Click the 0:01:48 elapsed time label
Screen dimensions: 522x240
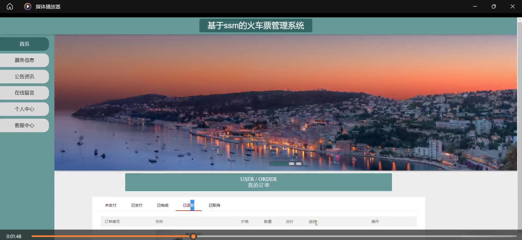(14, 236)
